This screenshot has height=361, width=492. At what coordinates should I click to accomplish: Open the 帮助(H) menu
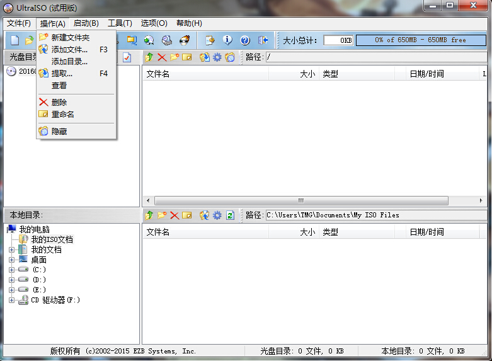(189, 23)
